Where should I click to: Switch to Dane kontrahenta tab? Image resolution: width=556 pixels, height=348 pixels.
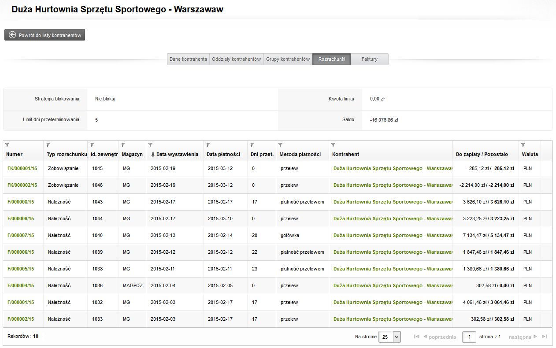[x=188, y=59]
